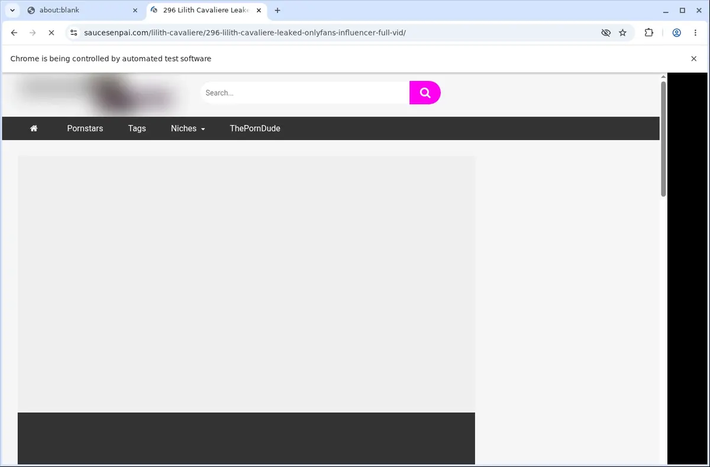Screen dimensions: 710x467
Task: Open the Pornstars menu item
Action: 85,128
